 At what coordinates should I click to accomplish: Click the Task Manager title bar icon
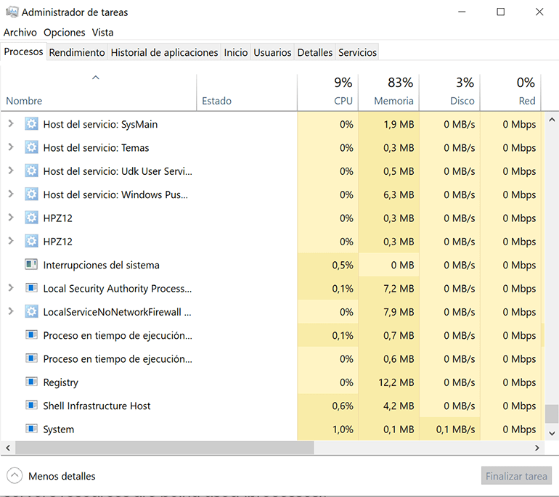(11, 12)
